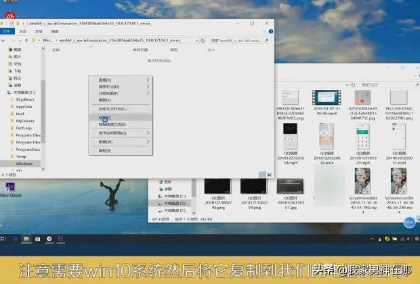This screenshot has height=284, width=420.
Task: Select ProgramData folder in navigation tree
Action: coord(28,149)
